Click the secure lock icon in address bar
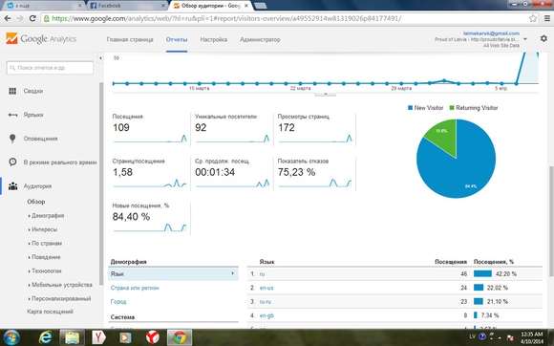 click(46, 19)
